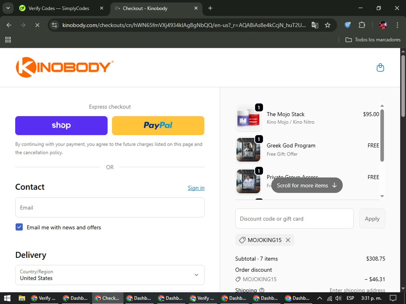Click the Kinobody logo

pyautogui.click(x=65, y=67)
